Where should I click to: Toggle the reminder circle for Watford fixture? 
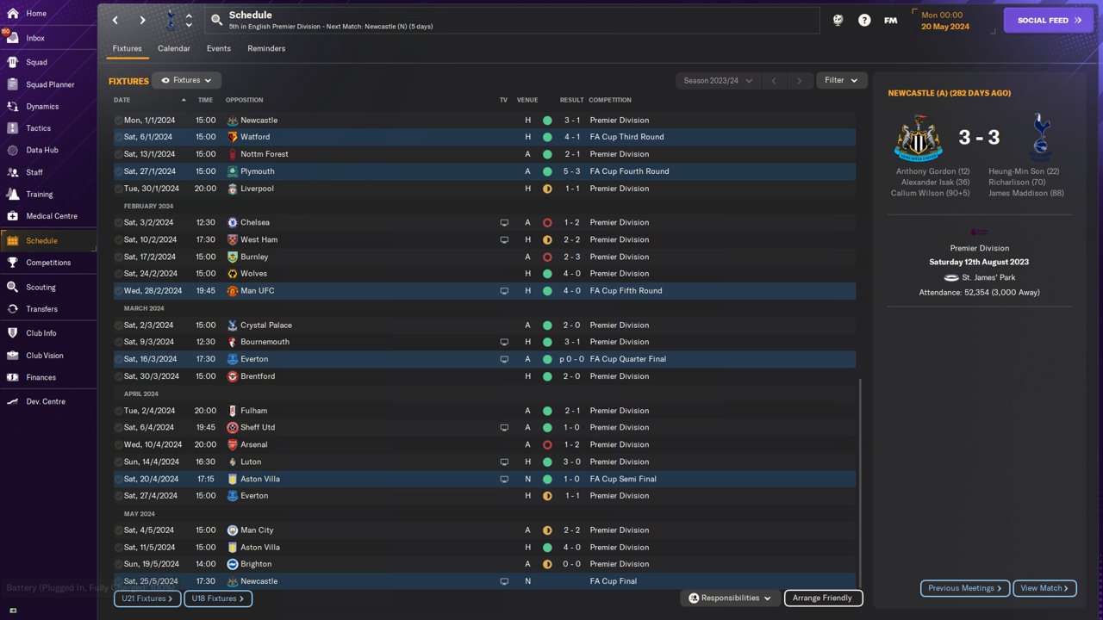coord(118,137)
